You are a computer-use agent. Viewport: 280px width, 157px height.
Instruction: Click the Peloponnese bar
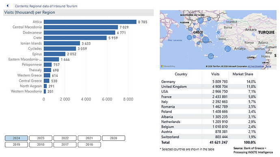[x=47, y=65]
